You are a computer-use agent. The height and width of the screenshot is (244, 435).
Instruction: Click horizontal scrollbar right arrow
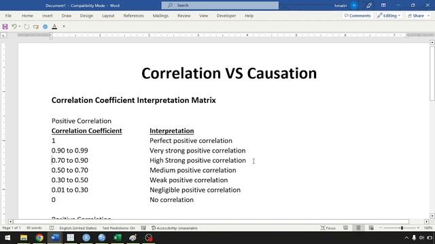point(426,222)
